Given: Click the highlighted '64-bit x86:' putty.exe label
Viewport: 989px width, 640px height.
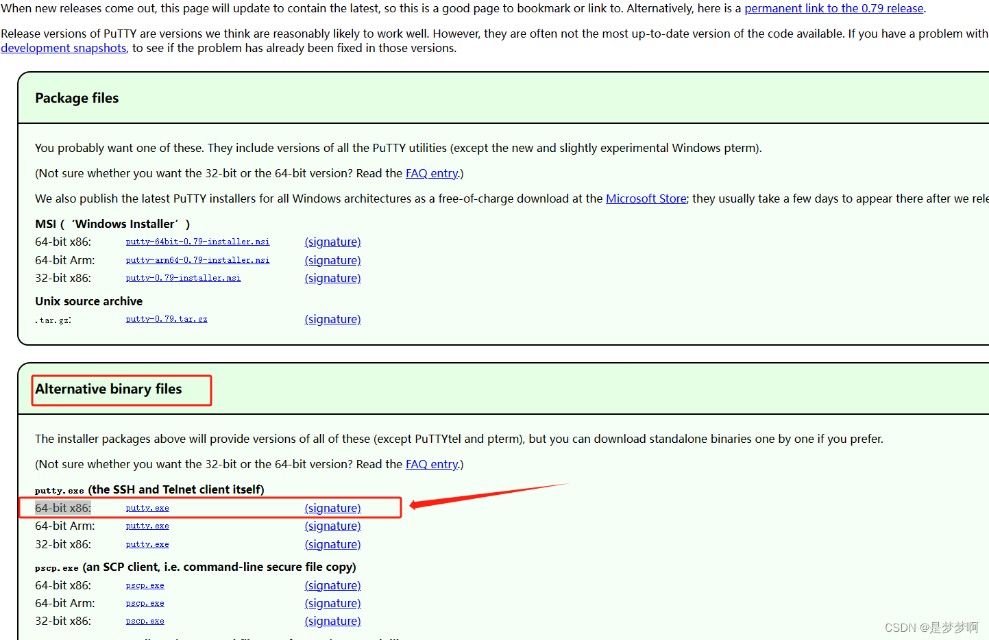Looking at the screenshot, I should pos(63,508).
